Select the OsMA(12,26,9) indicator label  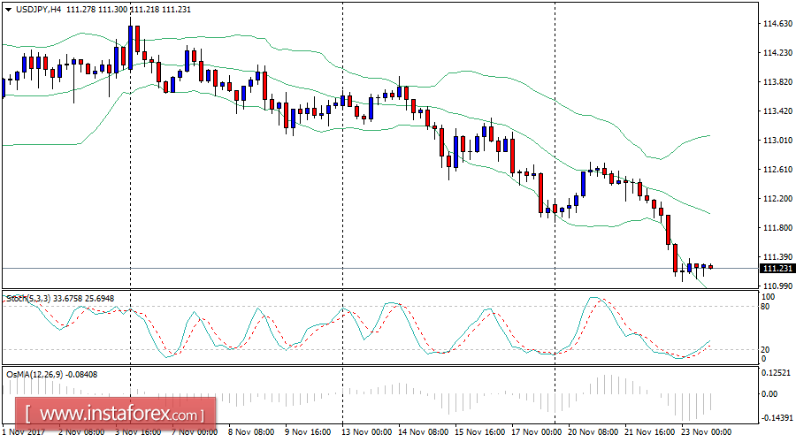[x=34, y=375]
